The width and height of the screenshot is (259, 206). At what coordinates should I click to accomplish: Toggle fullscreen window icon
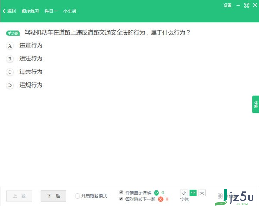coord(246,6)
